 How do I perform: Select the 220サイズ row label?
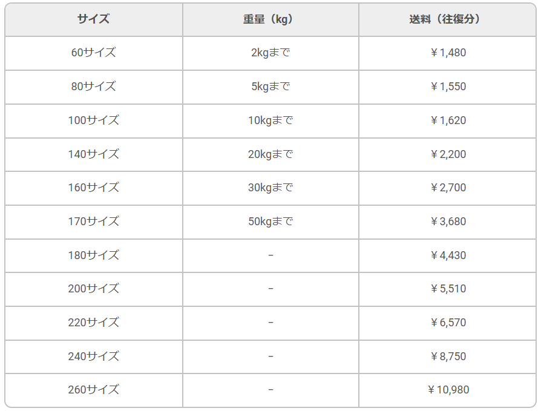tap(93, 323)
